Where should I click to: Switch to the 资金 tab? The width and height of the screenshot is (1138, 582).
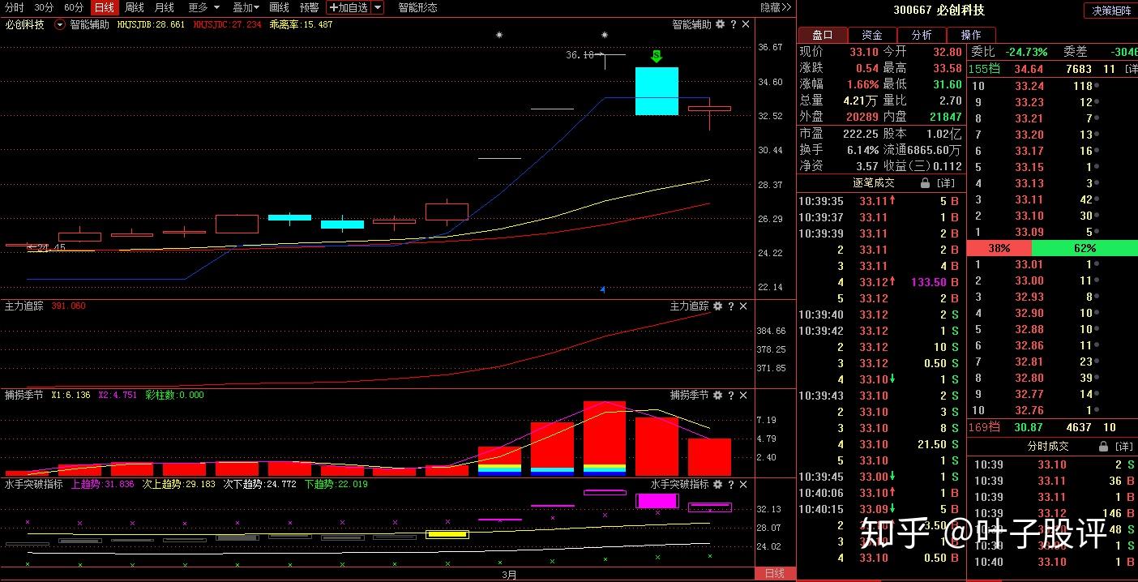point(872,35)
